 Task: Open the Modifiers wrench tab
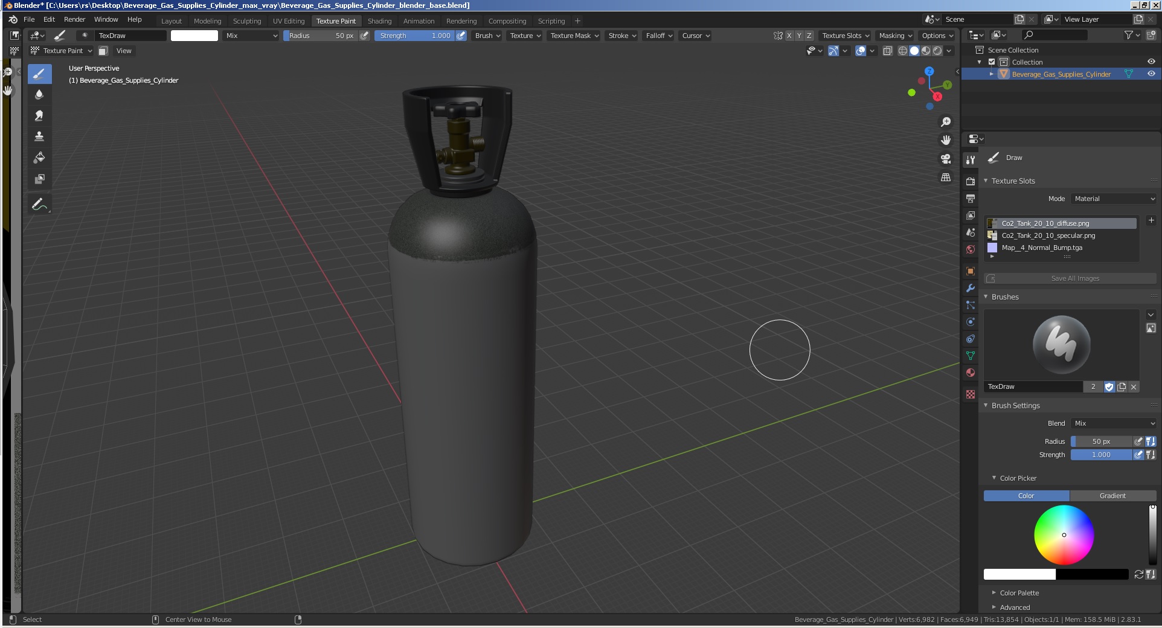(x=971, y=288)
